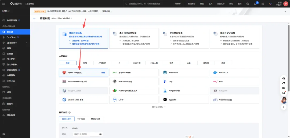Switch to the AI智能体 template tab
Viewport: 290px width, 138px height.
(x=102, y=63)
